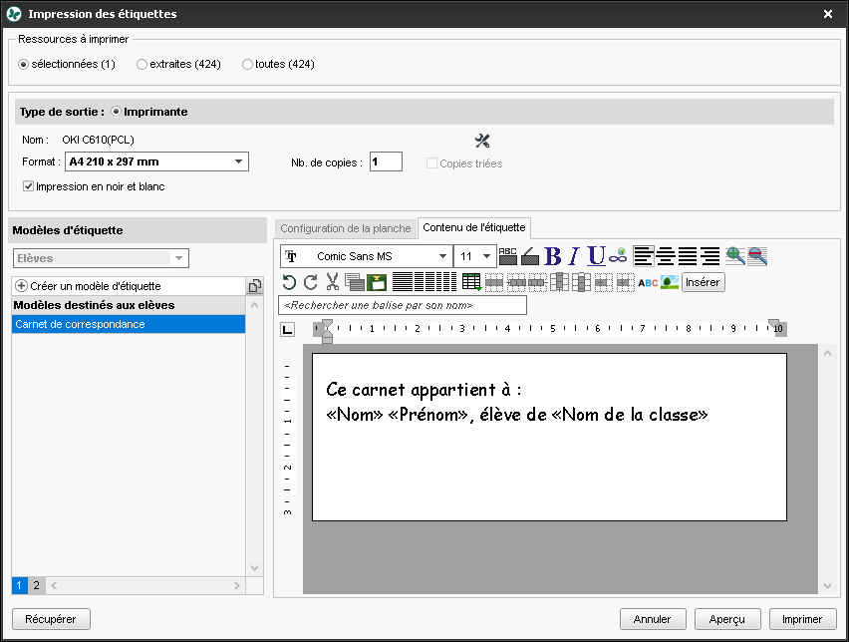Pick the text color ABC swatch

tap(507, 256)
